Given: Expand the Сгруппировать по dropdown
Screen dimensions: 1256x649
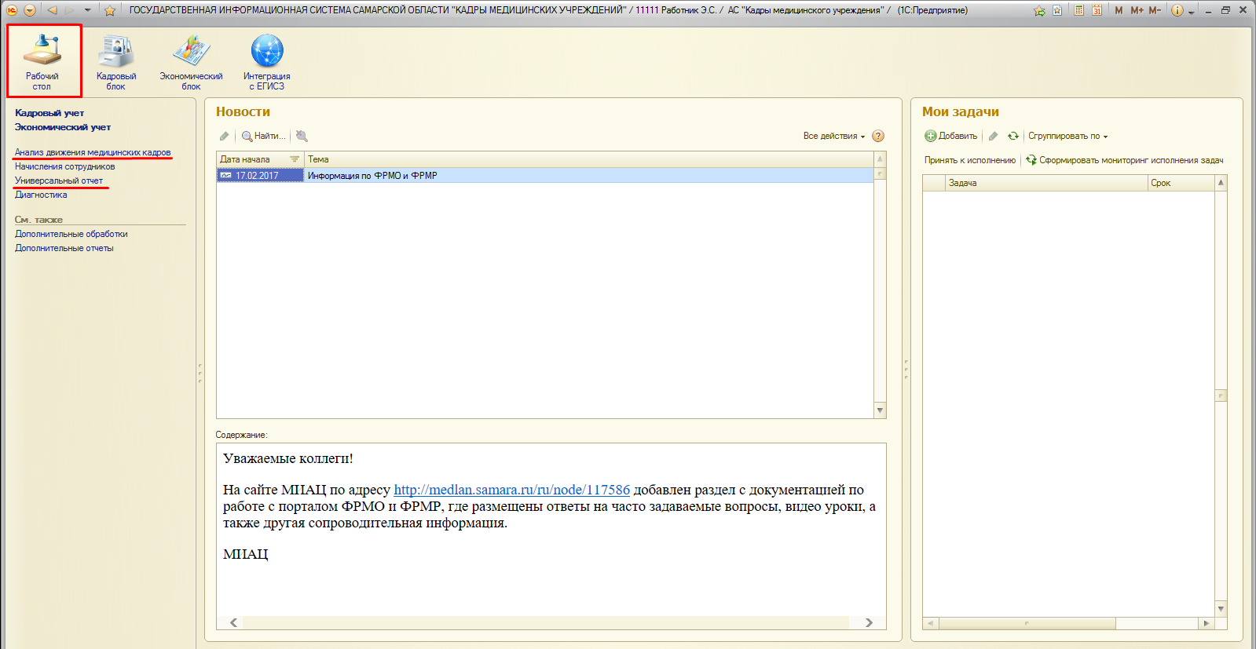Looking at the screenshot, I should [x=1067, y=136].
